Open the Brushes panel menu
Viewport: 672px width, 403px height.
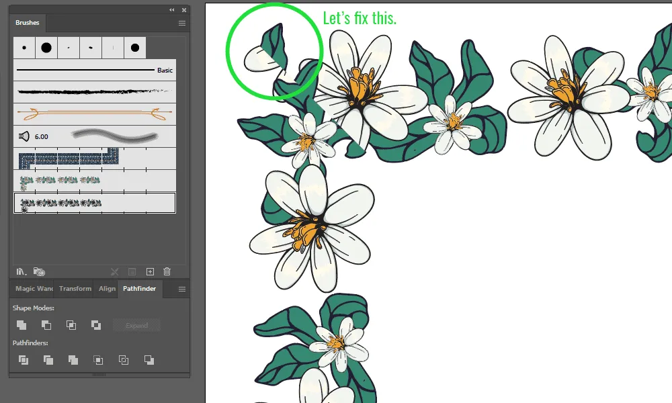182,23
